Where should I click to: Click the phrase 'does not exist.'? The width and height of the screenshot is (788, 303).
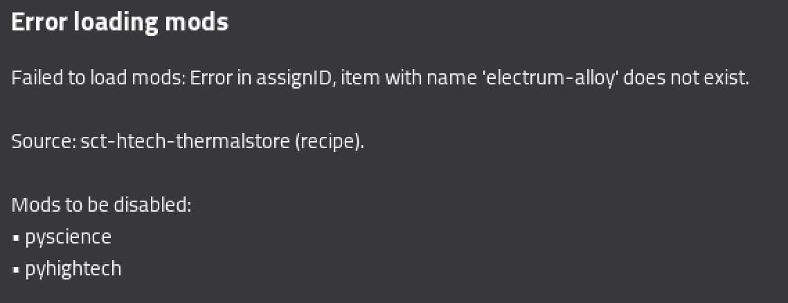tap(686, 78)
